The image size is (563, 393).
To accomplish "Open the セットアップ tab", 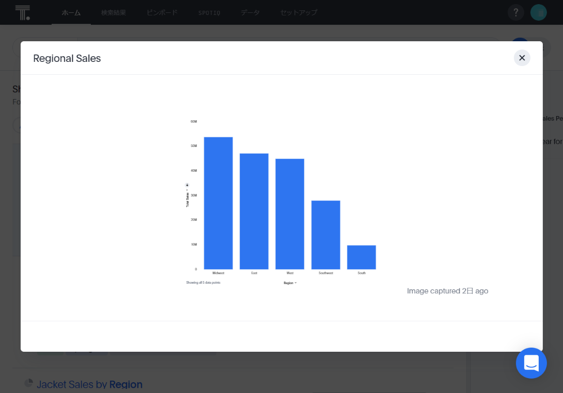I will tap(298, 12).
